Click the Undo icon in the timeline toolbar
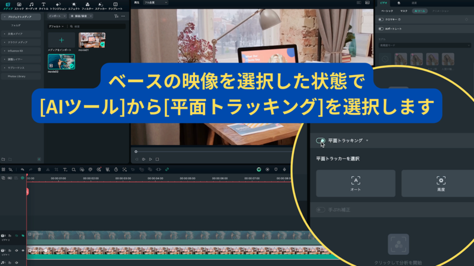Screen dimensions: 474x266 23,170
